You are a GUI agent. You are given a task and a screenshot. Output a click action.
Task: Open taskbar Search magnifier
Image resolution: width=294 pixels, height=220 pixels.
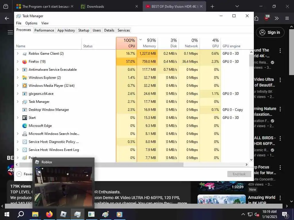[21, 214]
